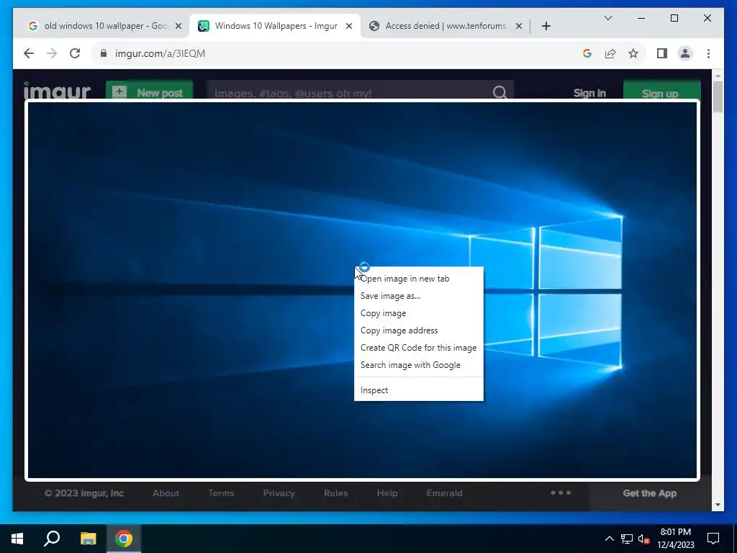Open the notification center icon

pos(713,539)
